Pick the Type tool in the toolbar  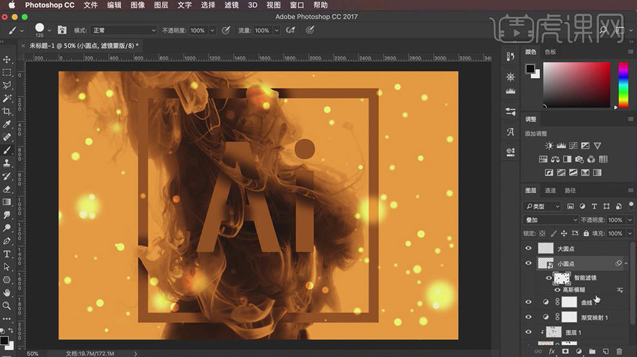pos(7,254)
